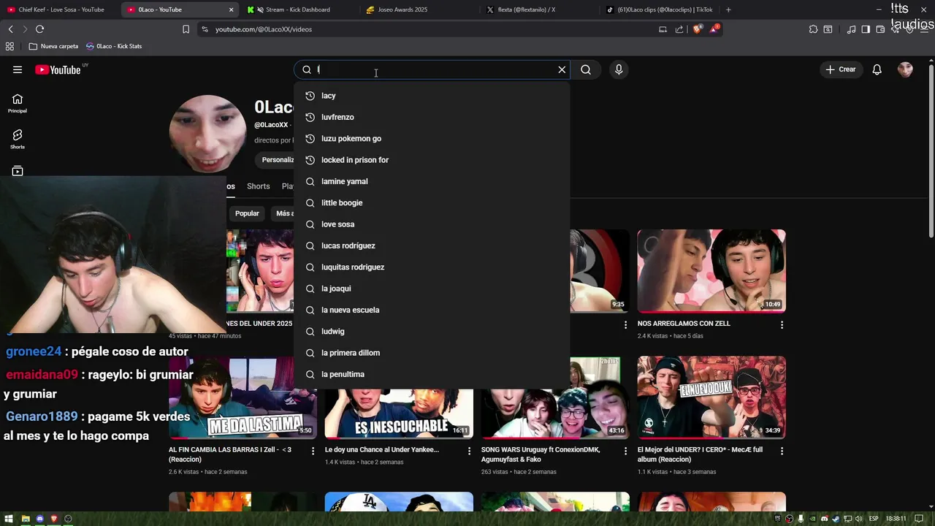Open options for El Mejor del UNDER video

(x=782, y=451)
